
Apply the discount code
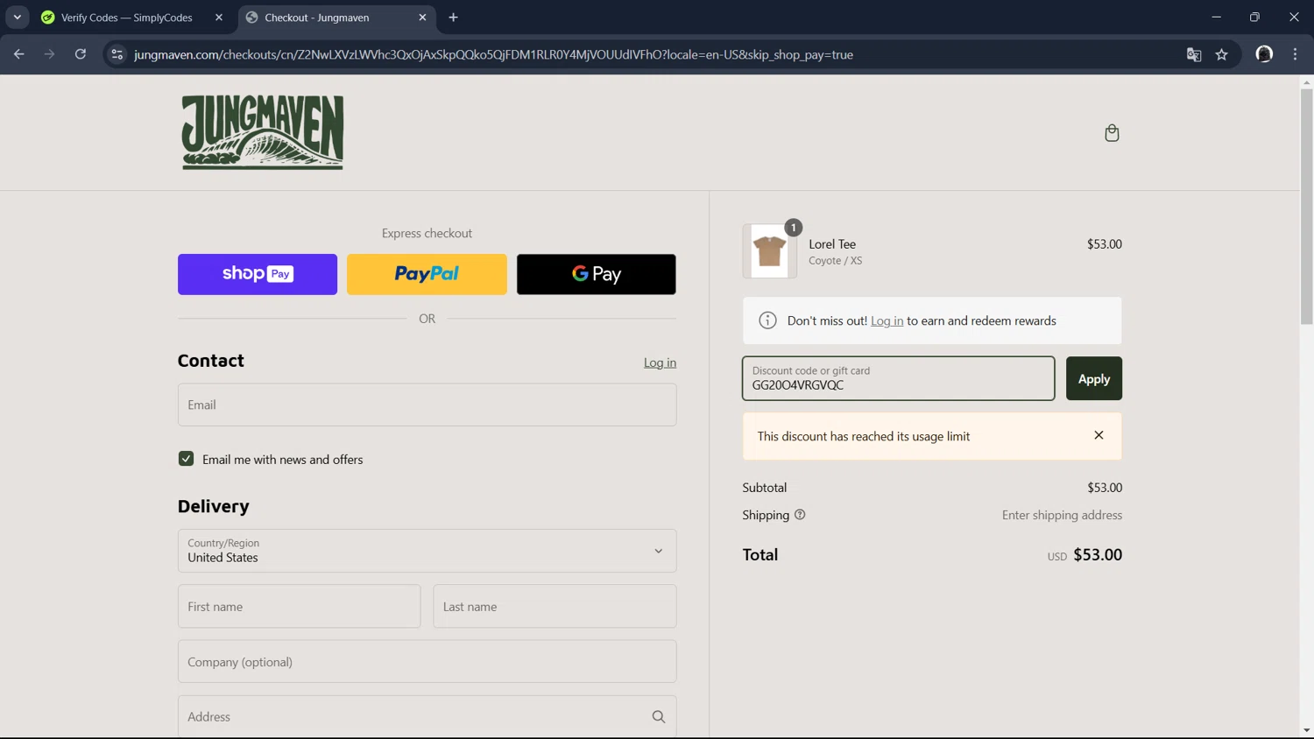(1094, 378)
